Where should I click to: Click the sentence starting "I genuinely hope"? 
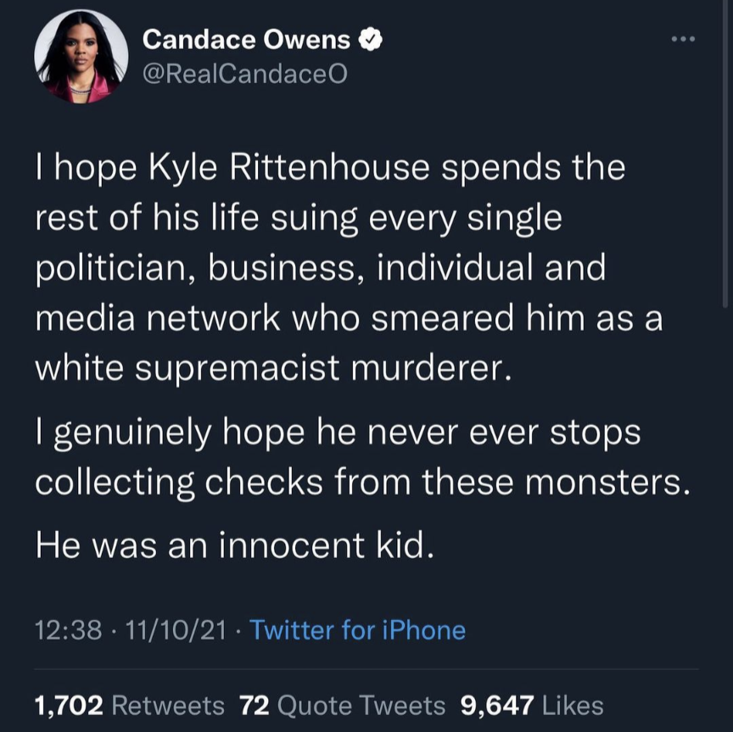click(x=337, y=433)
